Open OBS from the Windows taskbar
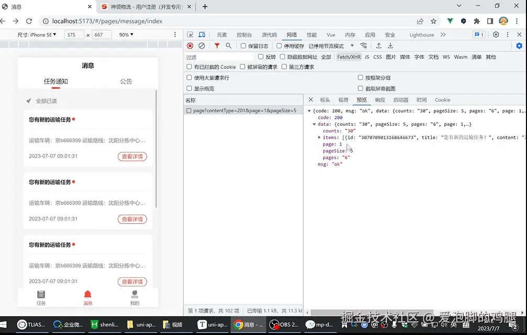527x335 pixels. 284,325
